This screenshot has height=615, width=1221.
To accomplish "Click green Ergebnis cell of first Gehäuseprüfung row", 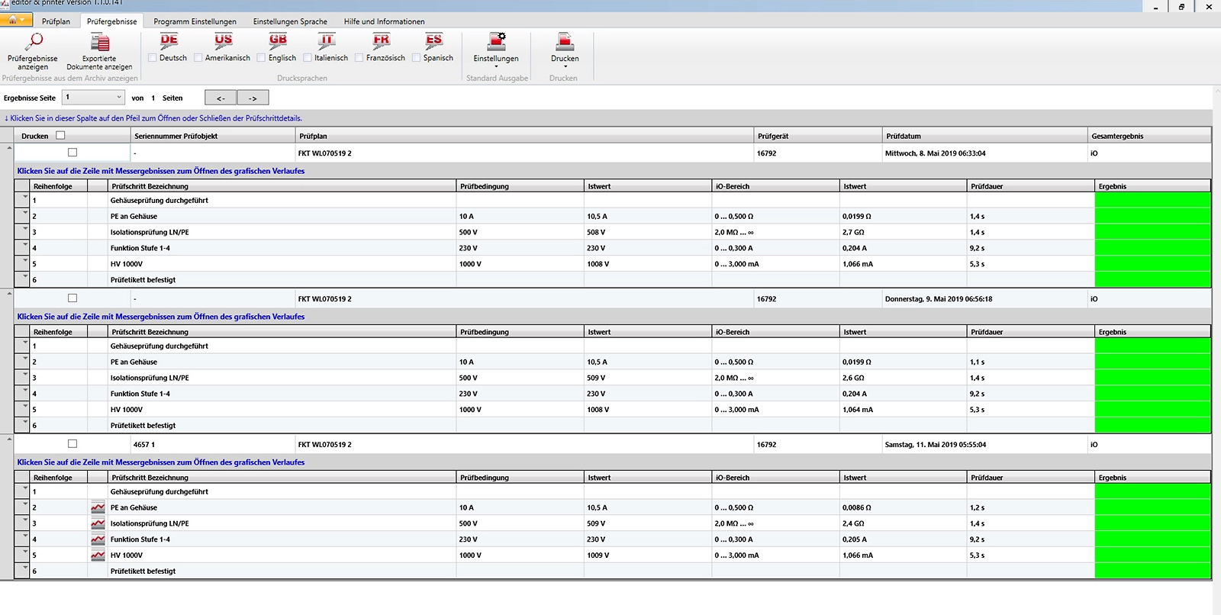I will [1152, 201].
